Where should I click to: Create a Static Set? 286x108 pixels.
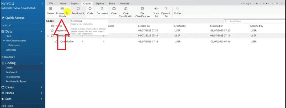(156, 12)
